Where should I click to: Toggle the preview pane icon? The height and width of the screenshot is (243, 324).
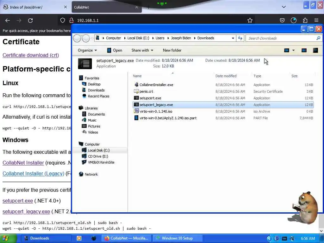[x=304, y=50]
